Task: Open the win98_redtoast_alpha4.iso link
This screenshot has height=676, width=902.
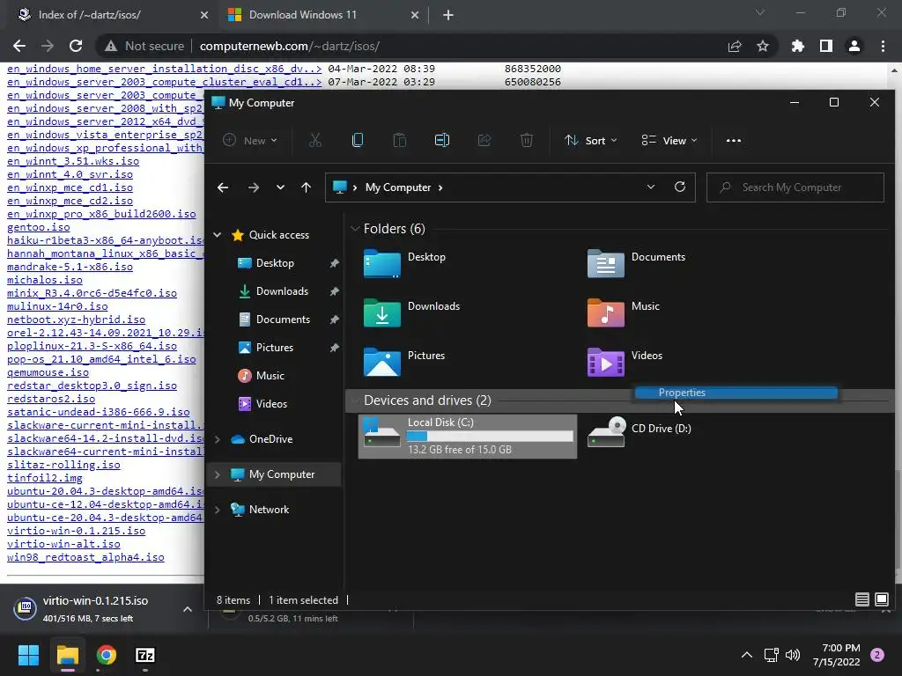Action: coord(85,557)
